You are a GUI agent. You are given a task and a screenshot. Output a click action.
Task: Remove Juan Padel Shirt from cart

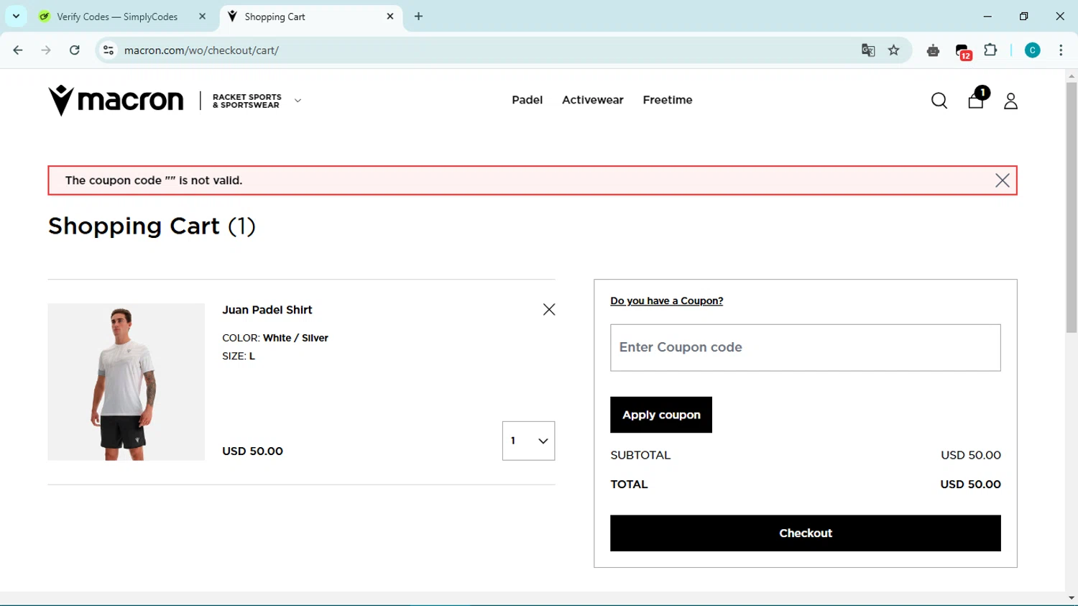coord(549,309)
